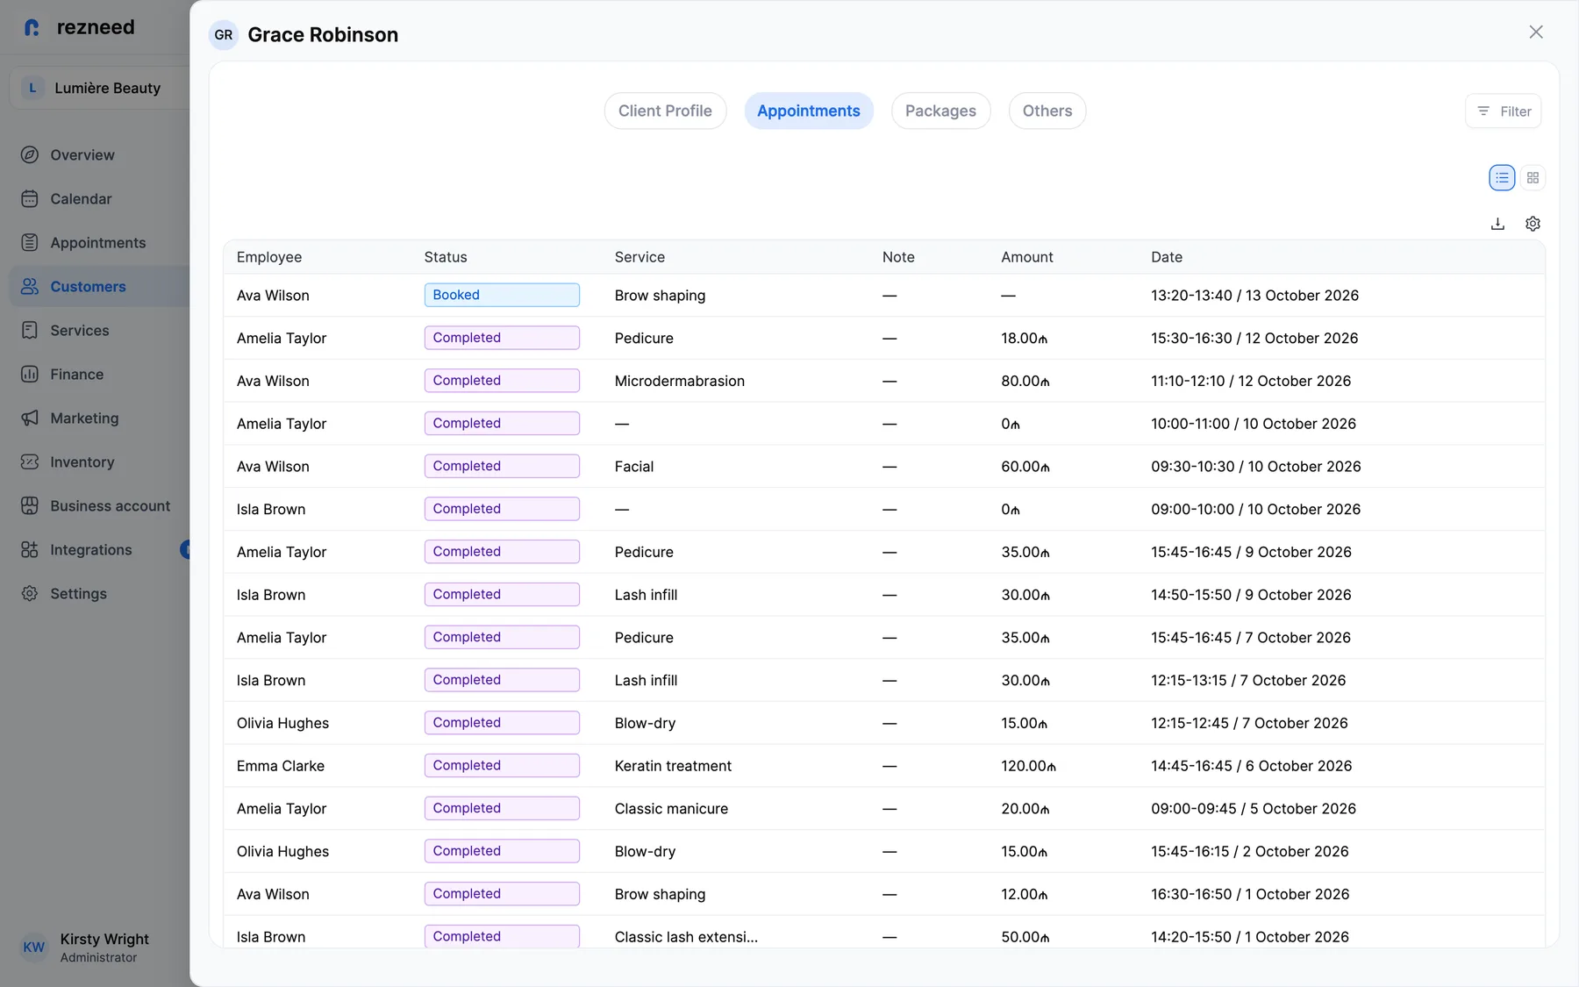Image resolution: width=1579 pixels, height=987 pixels.
Task: Click the Booked status badge
Action: (502, 295)
